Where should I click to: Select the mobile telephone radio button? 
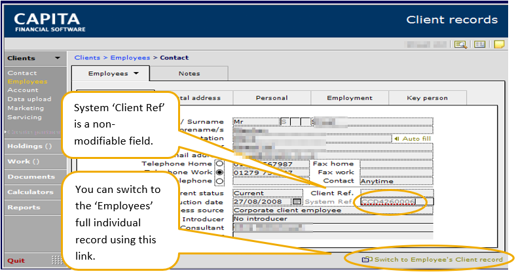219,181
